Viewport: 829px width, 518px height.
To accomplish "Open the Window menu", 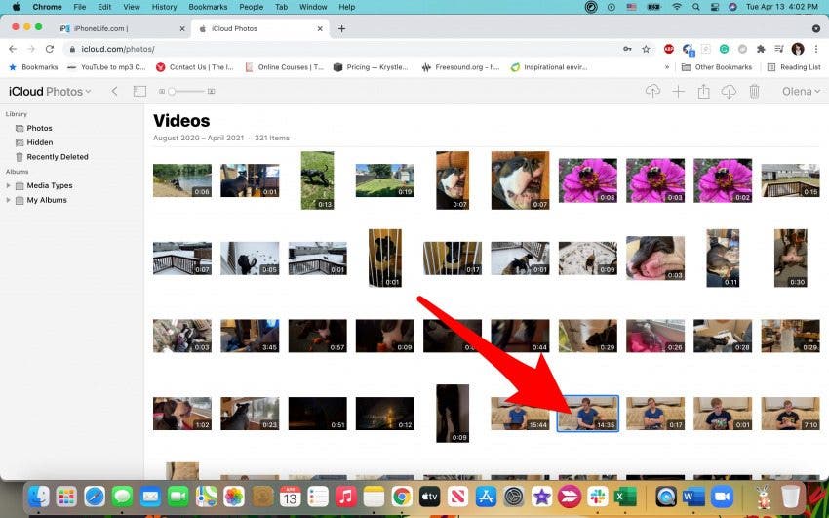I will [x=313, y=7].
